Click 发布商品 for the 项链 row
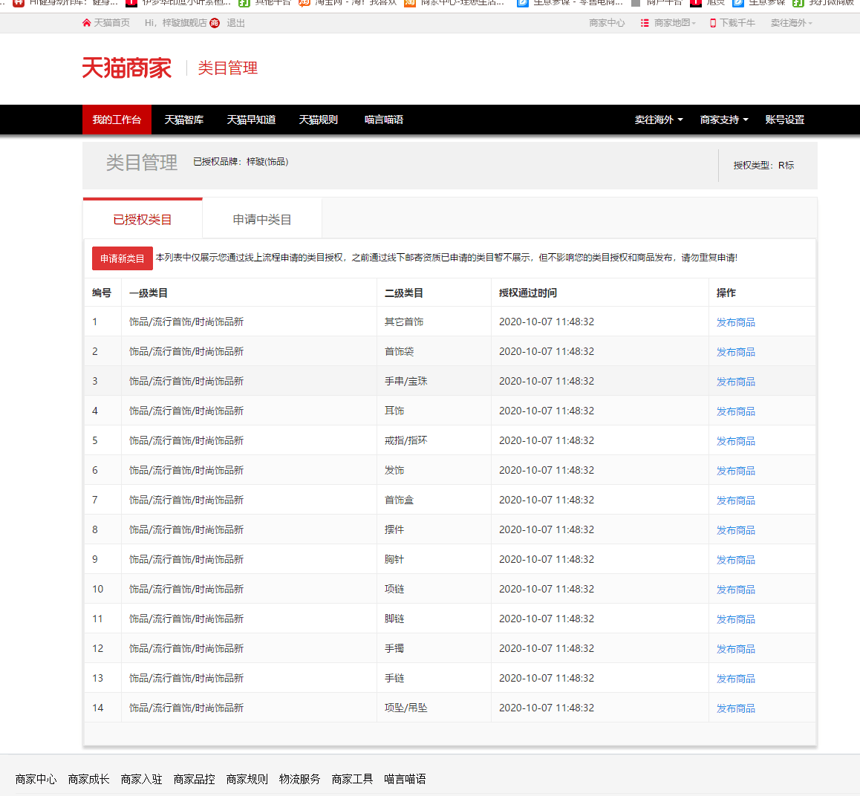 coord(735,590)
